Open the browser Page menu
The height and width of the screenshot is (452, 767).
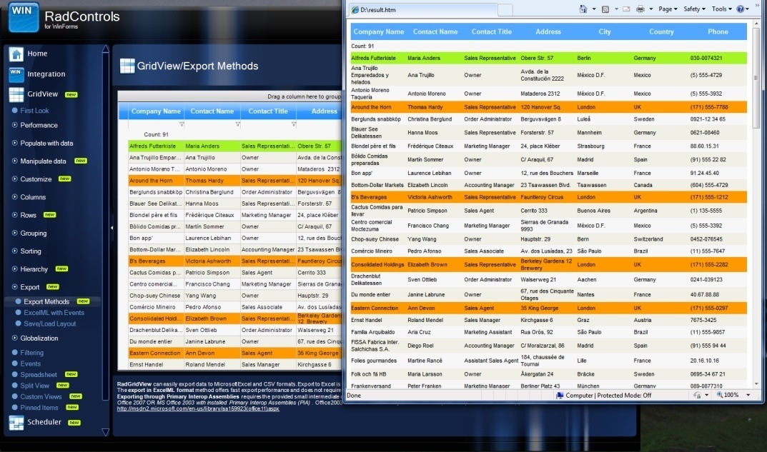pos(668,9)
